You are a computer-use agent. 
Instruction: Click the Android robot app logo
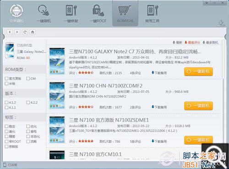[x=16, y=10]
